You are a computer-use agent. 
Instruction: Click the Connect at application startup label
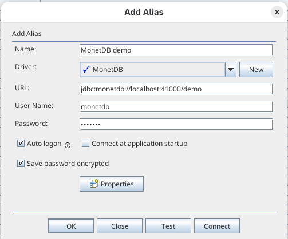(x=140, y=144)
